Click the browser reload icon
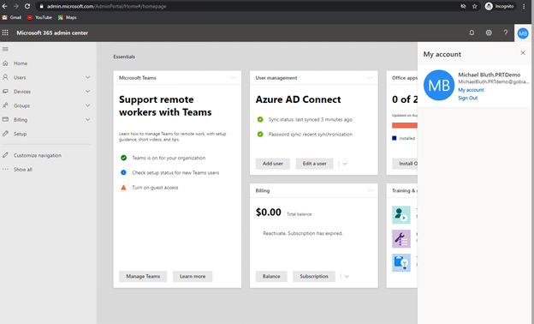 click(27, 6)
